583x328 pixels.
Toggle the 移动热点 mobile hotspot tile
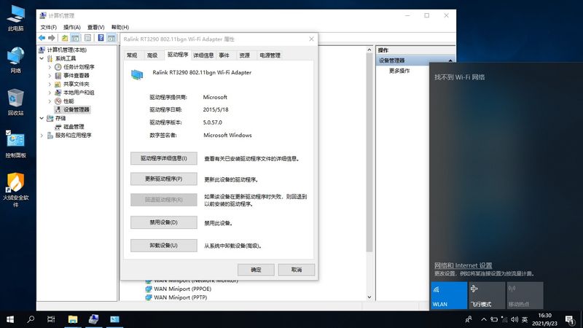pyautogui.click(x=525, y=295)
